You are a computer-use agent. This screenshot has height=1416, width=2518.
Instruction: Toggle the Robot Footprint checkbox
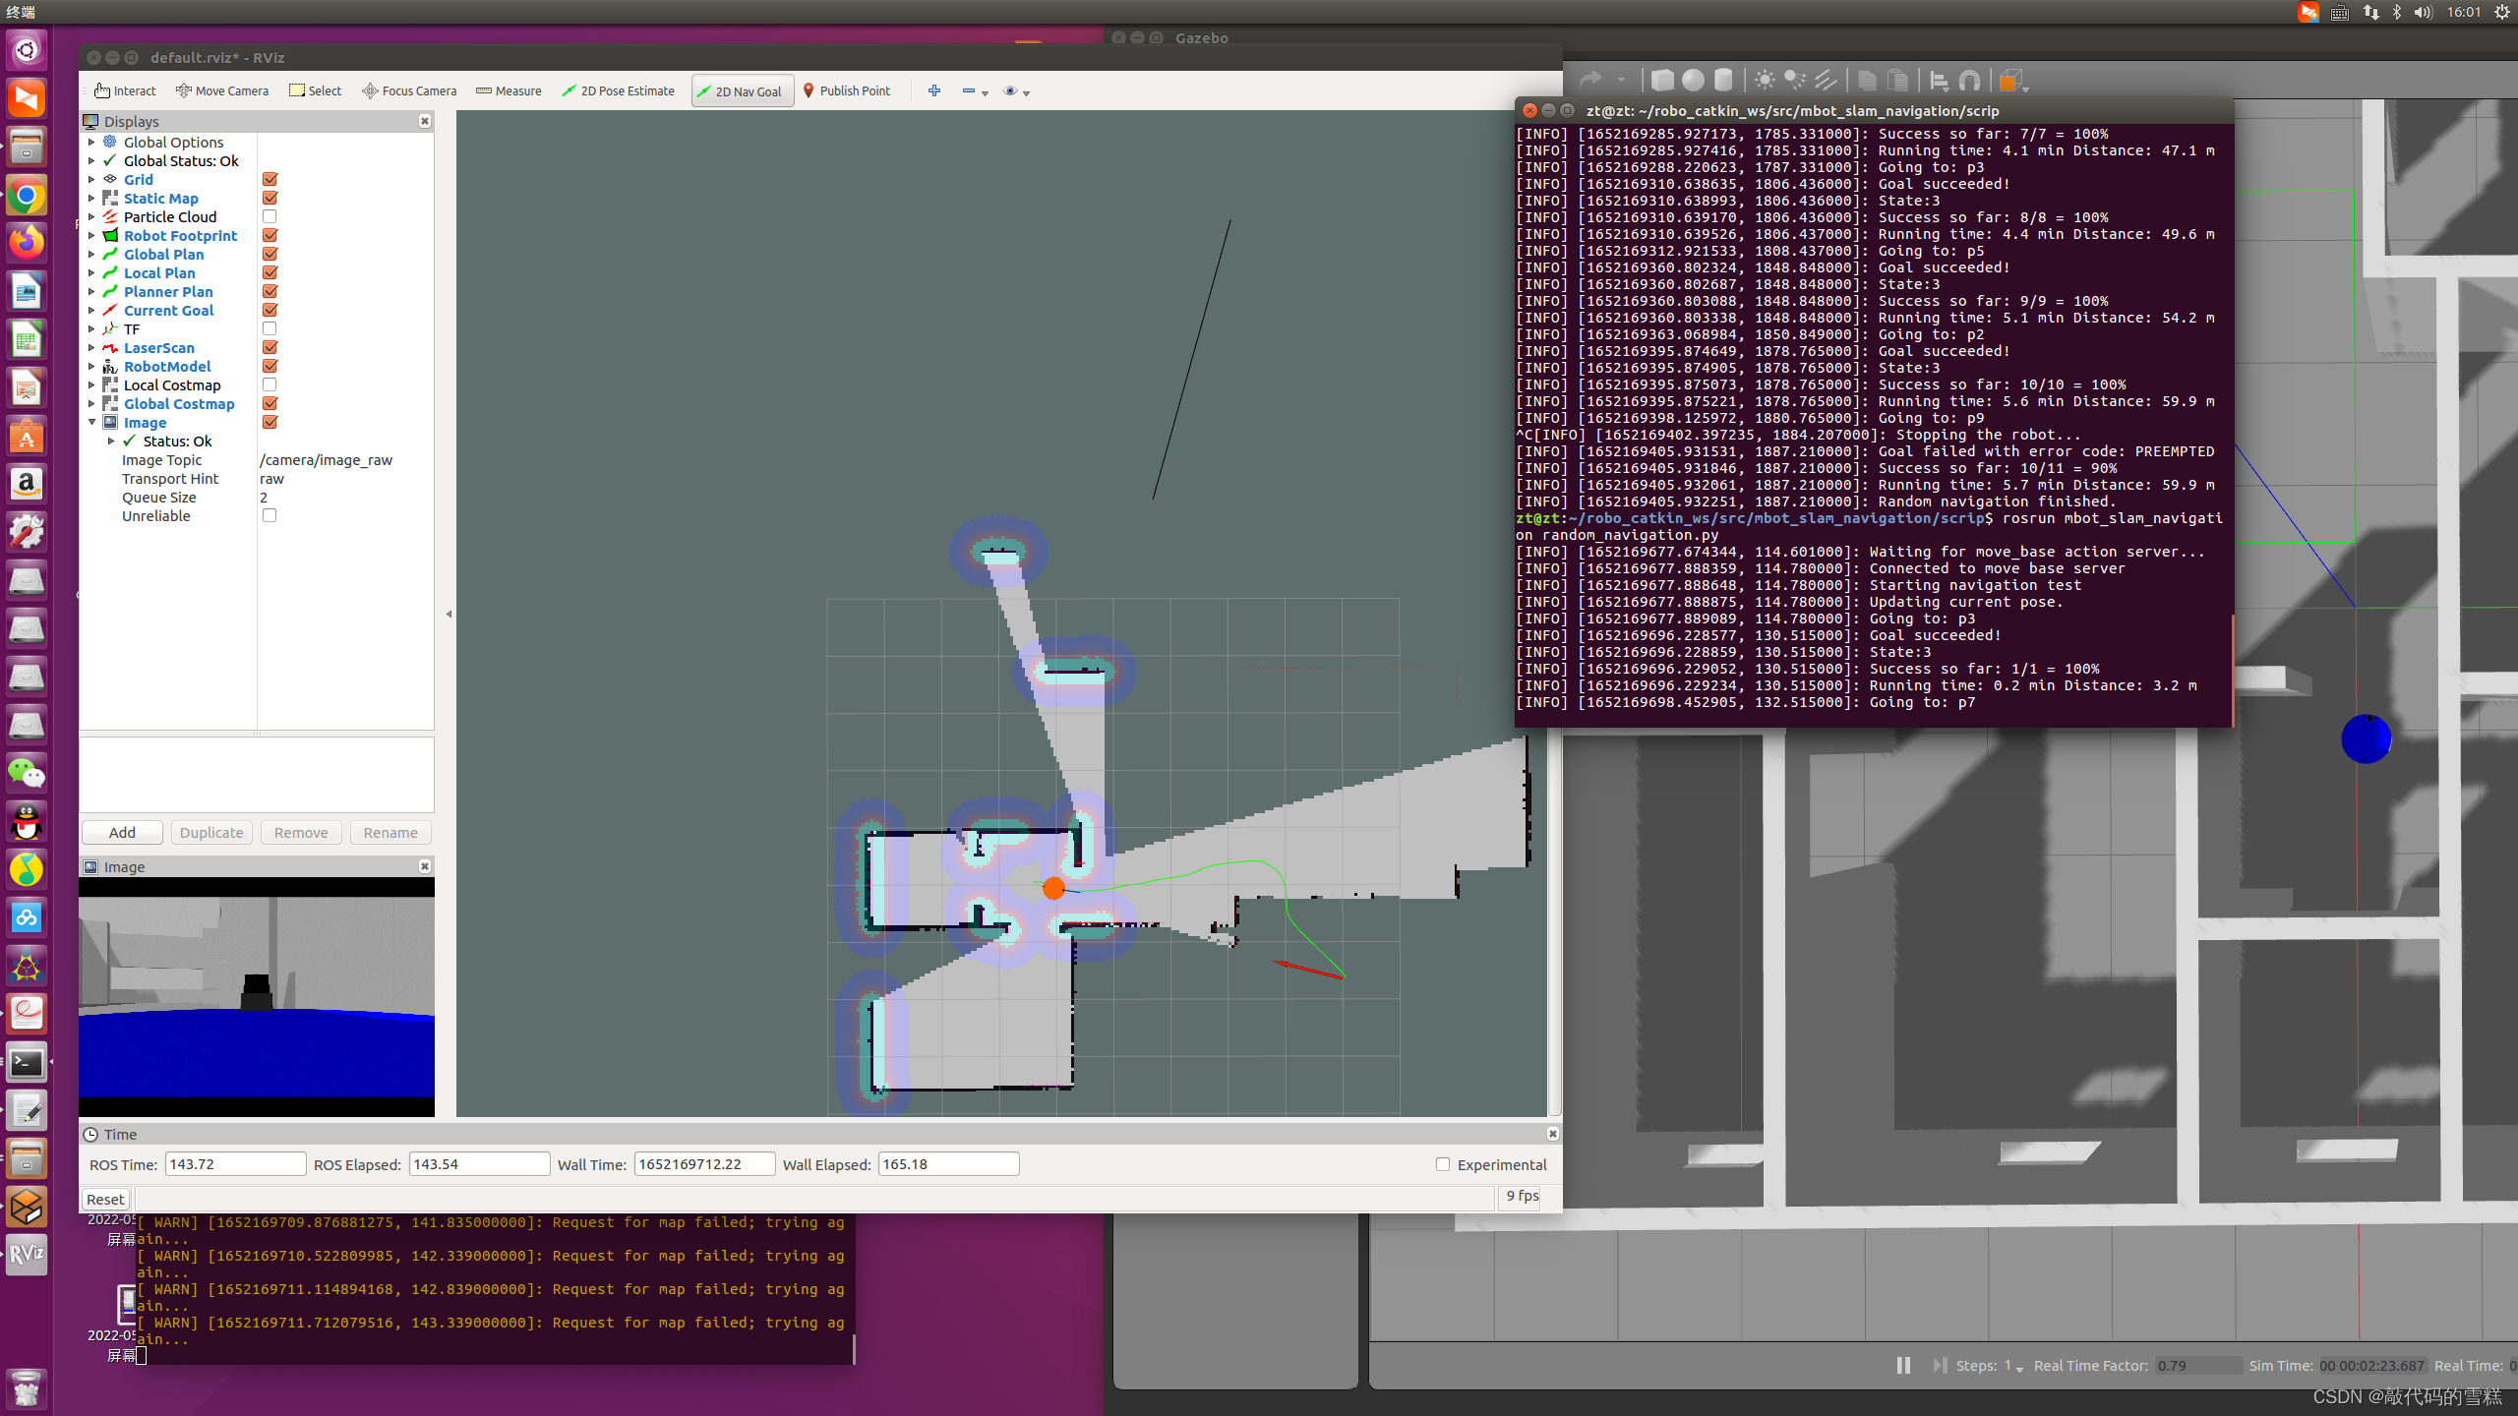(270, 235)
